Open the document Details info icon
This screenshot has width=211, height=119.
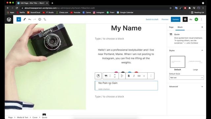(x=40, y=20)
